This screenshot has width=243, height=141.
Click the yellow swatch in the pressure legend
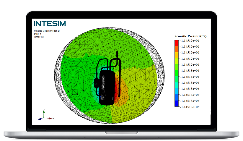[x=177, y=60]
